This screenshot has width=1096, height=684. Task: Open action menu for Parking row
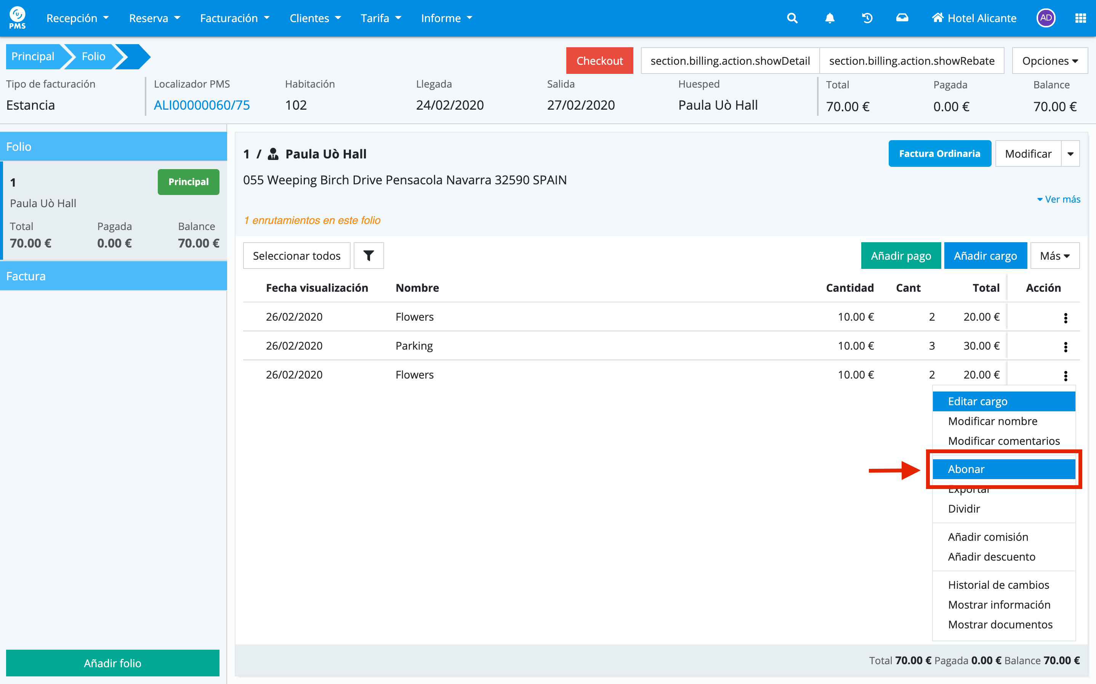(1065, 347)
